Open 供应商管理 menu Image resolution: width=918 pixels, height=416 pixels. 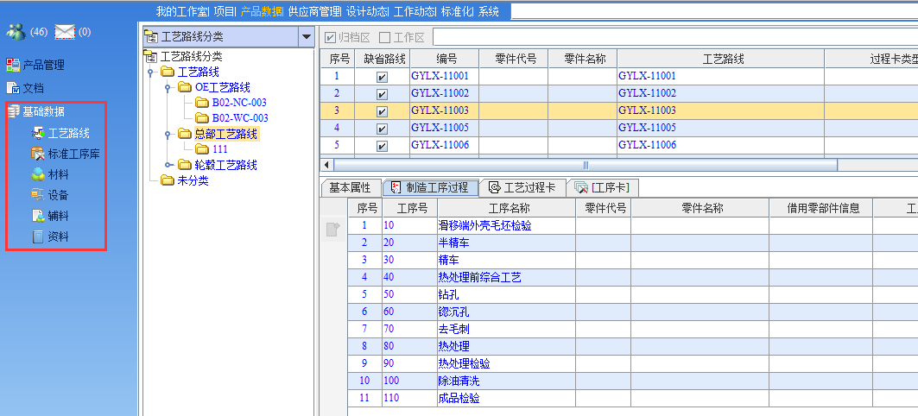click(x=314, y=11)
